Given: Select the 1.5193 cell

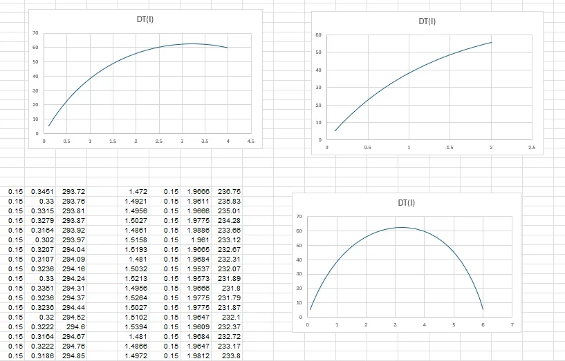Looking at the screenshot, I should (x=133, y=250).
